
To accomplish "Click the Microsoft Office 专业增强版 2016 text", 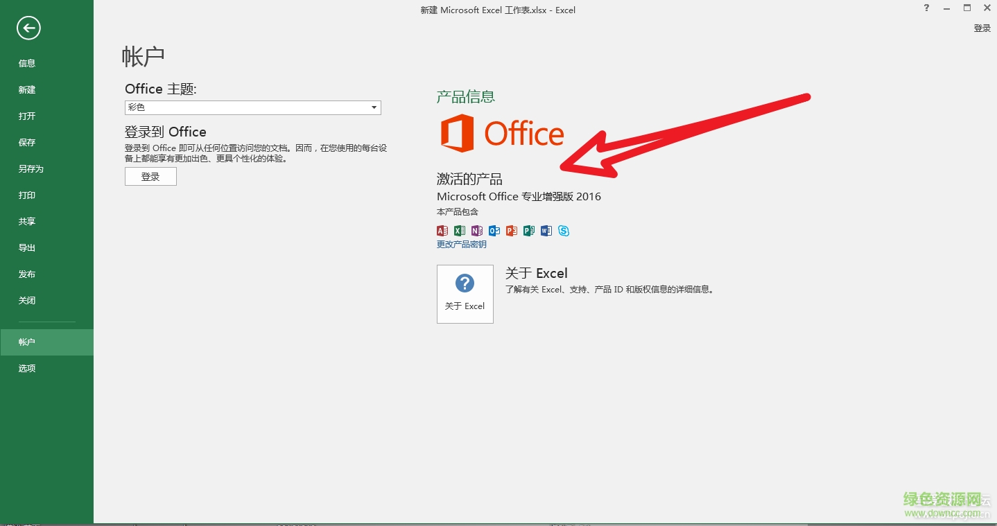I will coord(519,197).
